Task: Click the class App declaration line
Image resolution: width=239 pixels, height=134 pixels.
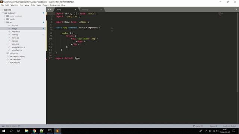Action: [x=78, y=28]
